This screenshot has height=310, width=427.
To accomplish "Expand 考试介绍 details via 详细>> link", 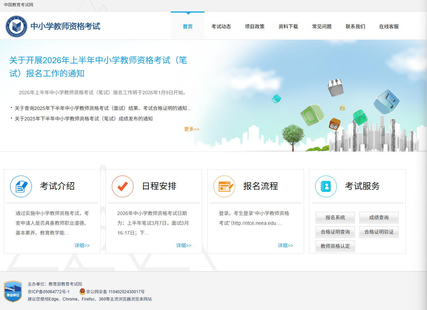I will click(82, 245).
